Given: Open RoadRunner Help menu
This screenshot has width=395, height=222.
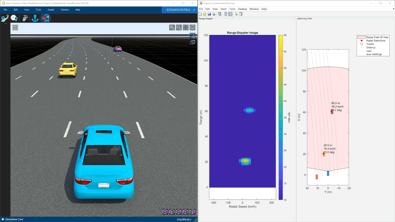Looking at the screenshot, I should (78, 10).
